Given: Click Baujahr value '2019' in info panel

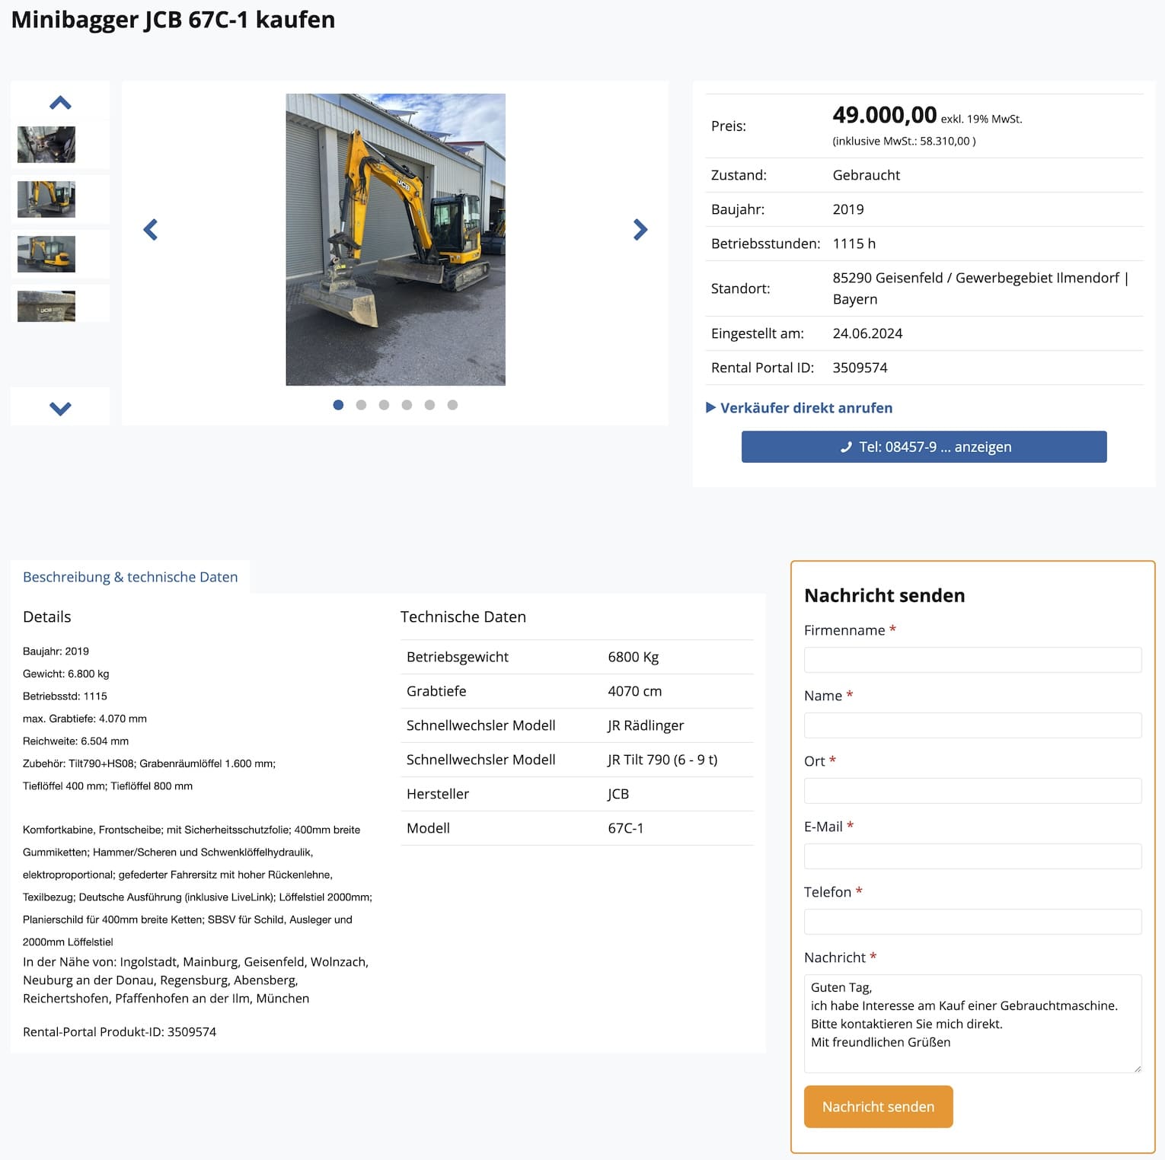Looking at the screenshot, I should click(x=847, y=209).
